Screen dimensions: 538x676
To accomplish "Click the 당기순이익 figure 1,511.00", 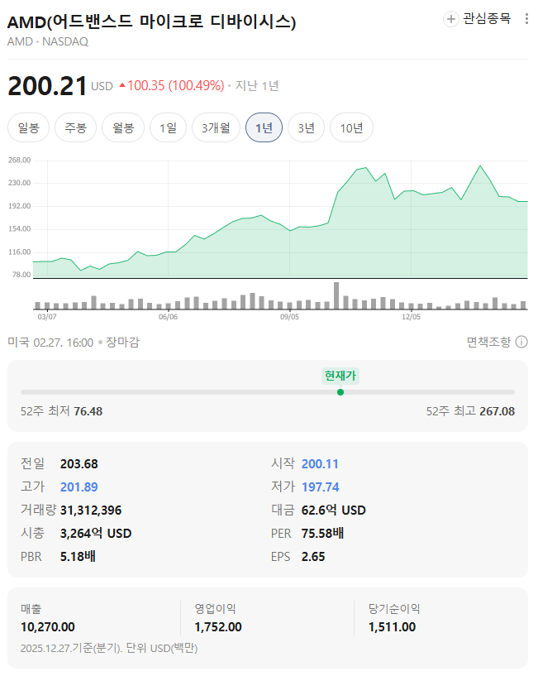I will click(392, 627).
